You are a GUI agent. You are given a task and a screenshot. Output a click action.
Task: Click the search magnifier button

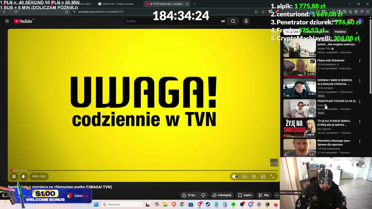click(233, 21)
